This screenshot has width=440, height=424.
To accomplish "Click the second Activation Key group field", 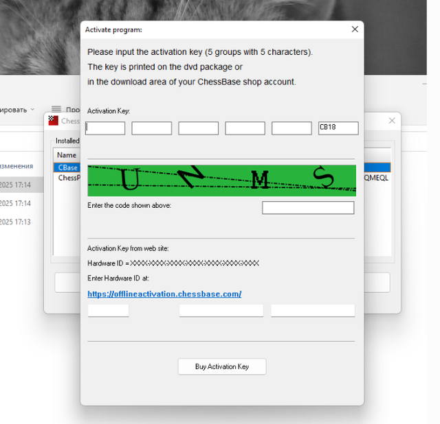I will tap(152, 128).
